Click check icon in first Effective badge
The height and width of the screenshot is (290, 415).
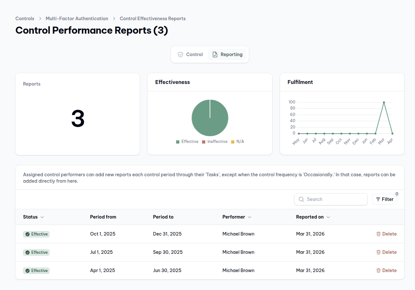coord(28,234)
